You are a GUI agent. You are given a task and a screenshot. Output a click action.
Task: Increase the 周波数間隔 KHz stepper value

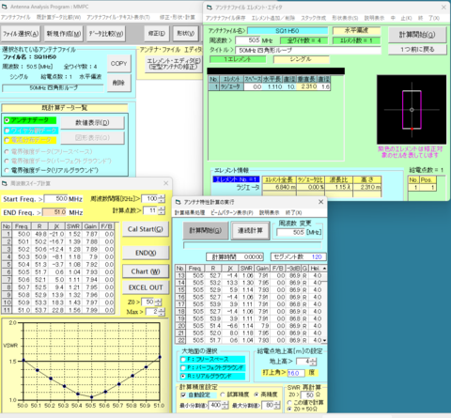point(162,197)
